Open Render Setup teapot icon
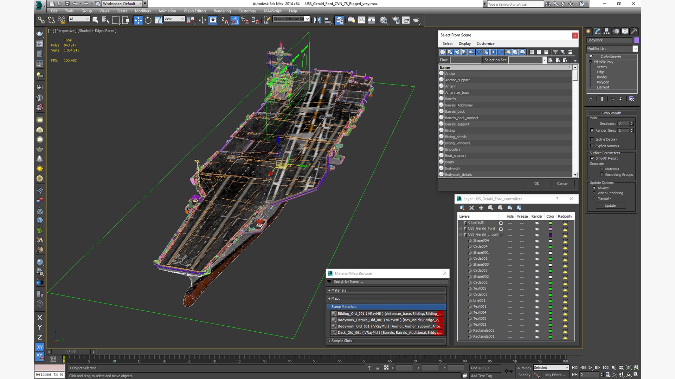Image resolution: width=675 pixels, height=379 pixels. 396,20
